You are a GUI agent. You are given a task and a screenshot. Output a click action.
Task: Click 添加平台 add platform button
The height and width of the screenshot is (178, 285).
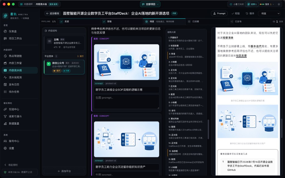coord(64,171)
